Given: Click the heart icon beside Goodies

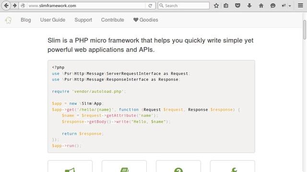Looking at the screenshot, I should (136, 20).
